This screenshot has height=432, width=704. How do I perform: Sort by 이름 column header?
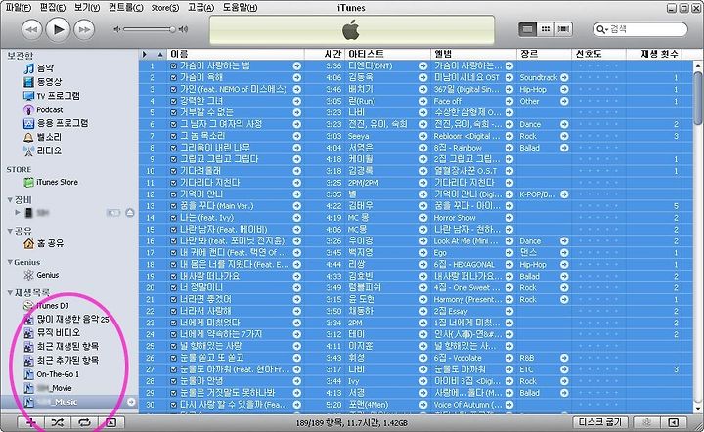[x=236, y=55]
